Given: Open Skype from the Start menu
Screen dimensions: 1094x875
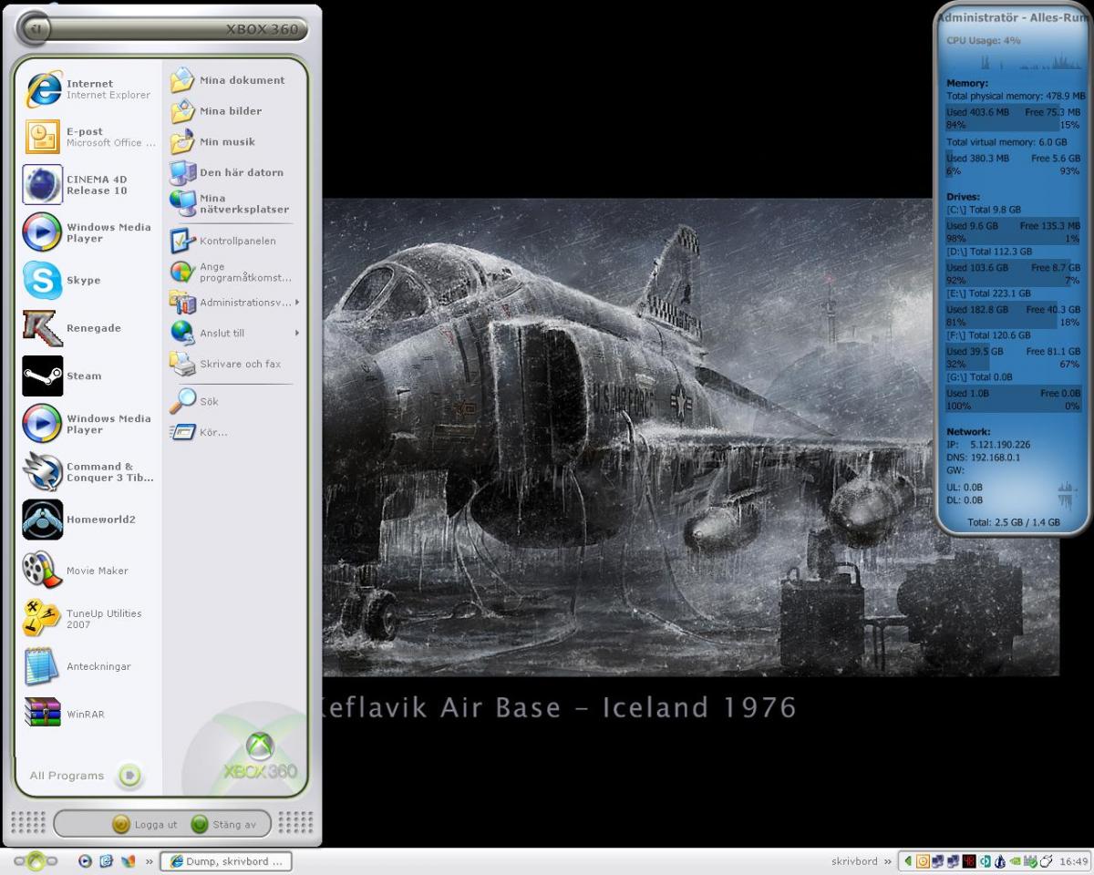Looking at the screenshot, I should click(x=89, y=281).
